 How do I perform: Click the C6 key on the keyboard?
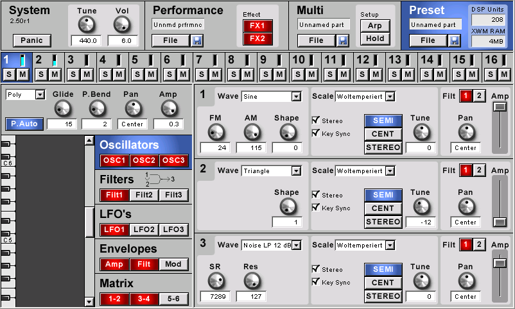pyautogui.click(x=8, y=163)
